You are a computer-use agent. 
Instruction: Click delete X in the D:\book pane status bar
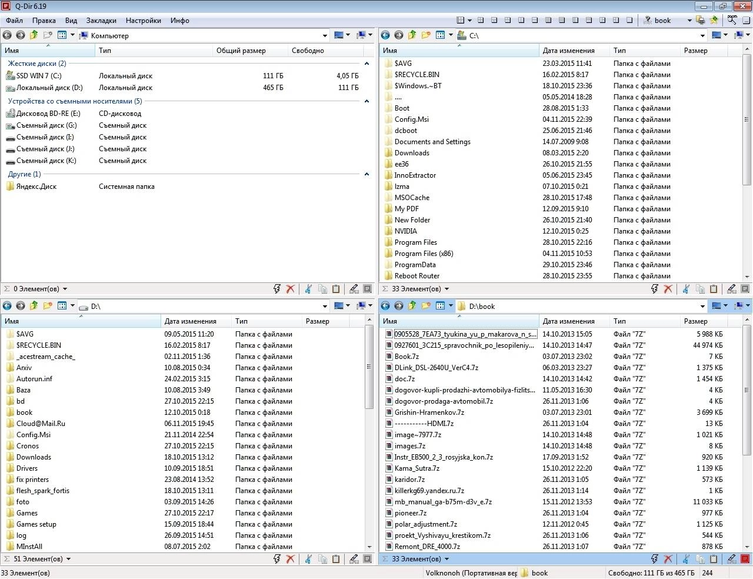pos(668,559)
